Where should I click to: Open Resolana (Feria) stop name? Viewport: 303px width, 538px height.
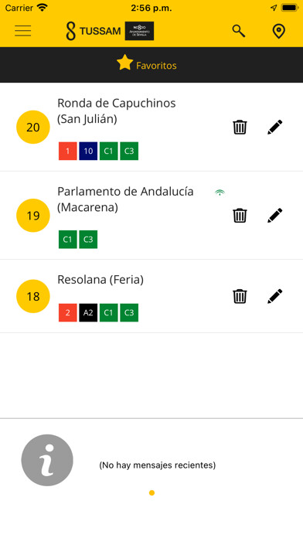coord(100,280)
